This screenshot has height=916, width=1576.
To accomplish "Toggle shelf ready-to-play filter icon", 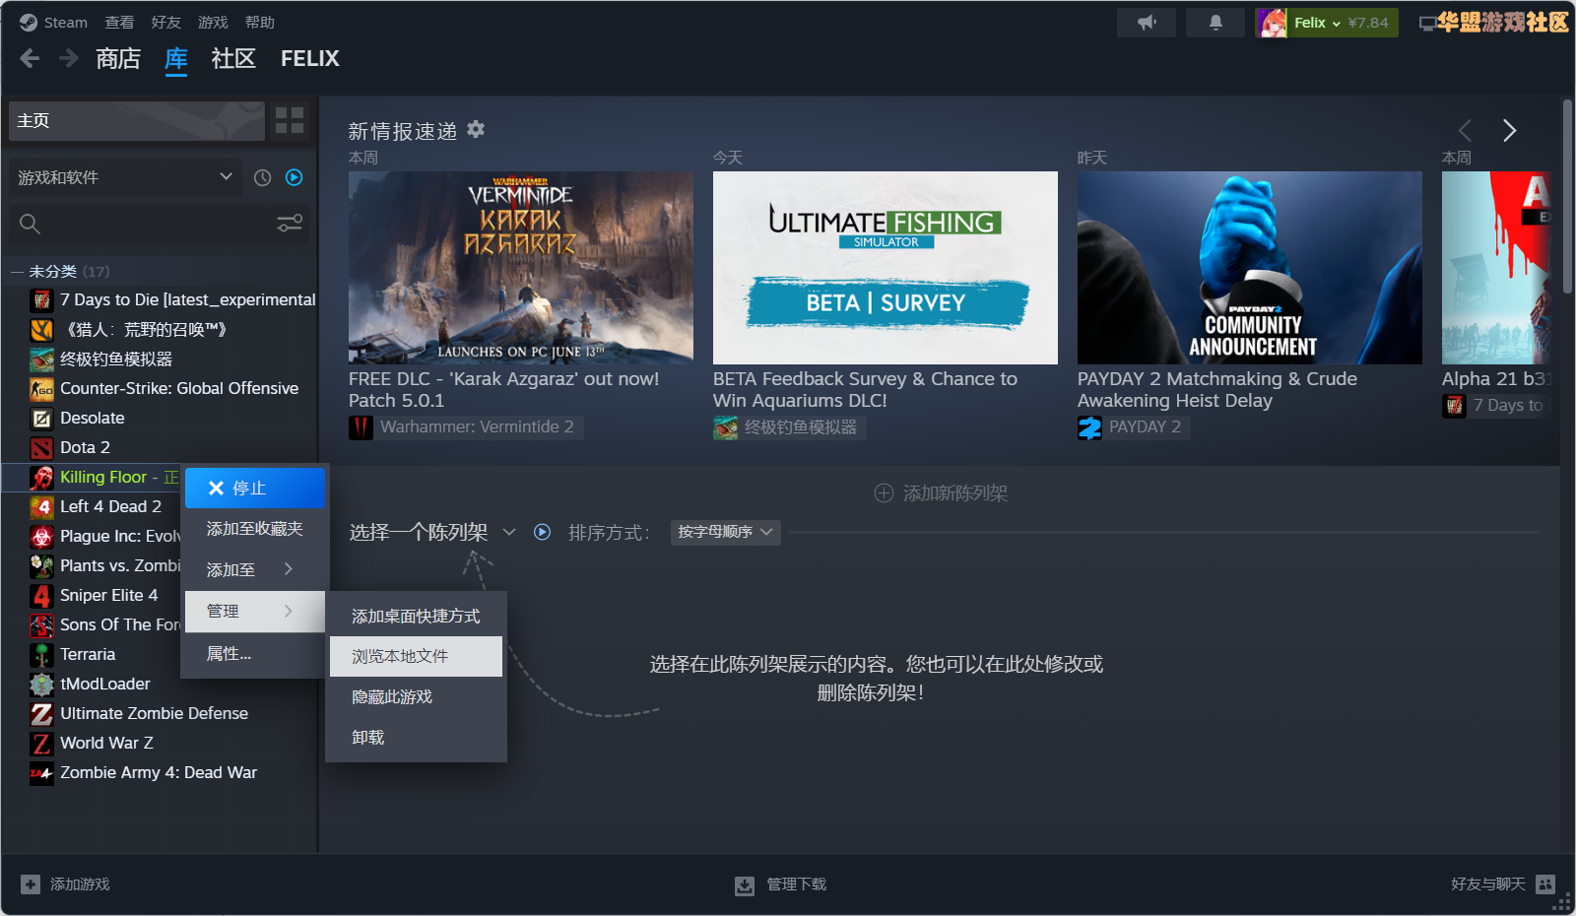I will [x=542, y=532].
